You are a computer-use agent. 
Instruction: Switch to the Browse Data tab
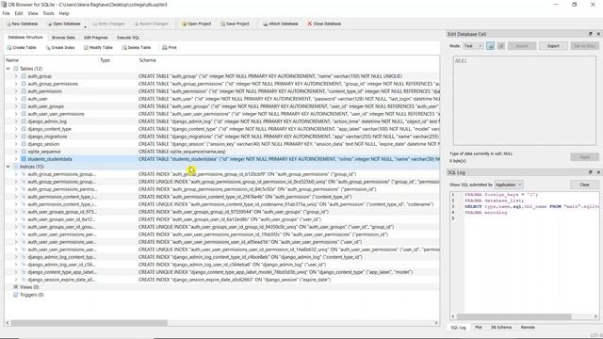(x=63, y=38)
